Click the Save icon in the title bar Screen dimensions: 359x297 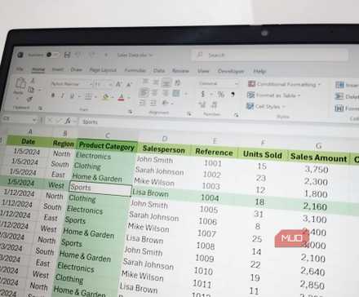[67, 55]
